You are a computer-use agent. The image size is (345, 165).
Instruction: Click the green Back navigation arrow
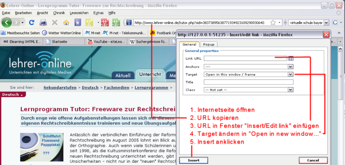tap(6, 22)
